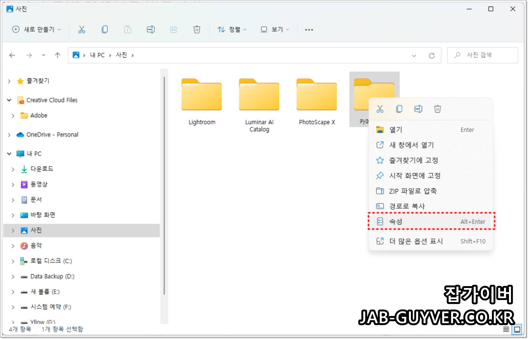Click the search box labeled 사진 검색

point(482,55)
